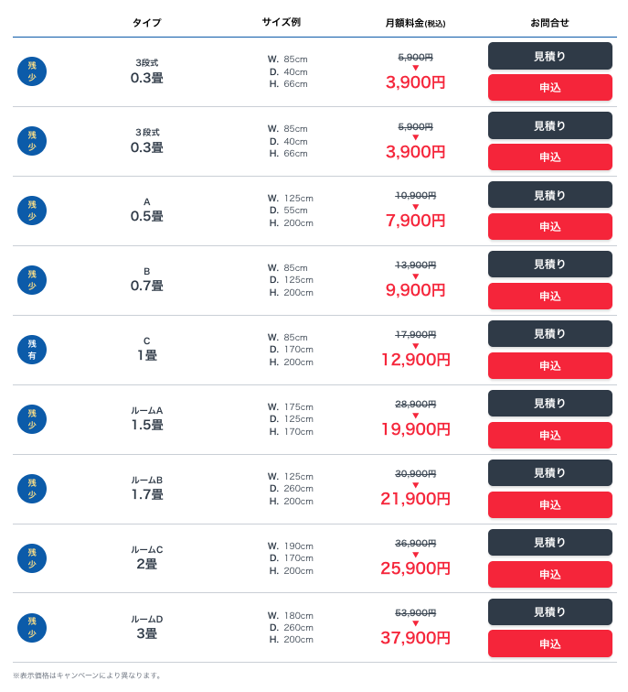Click the 残少 badge next to ルームD 3畳
Viewport: 628px width, 692px height.
[32, 628]
